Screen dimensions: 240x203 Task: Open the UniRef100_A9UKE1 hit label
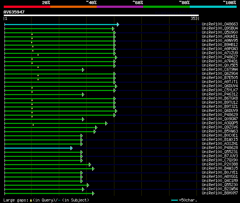point(220,37)
